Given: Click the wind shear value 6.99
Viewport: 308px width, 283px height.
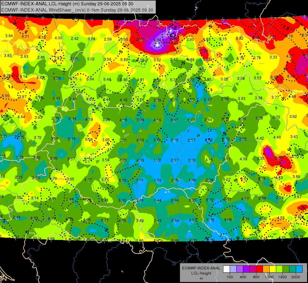Looking at the screenshot, I should tap(228, 220).
